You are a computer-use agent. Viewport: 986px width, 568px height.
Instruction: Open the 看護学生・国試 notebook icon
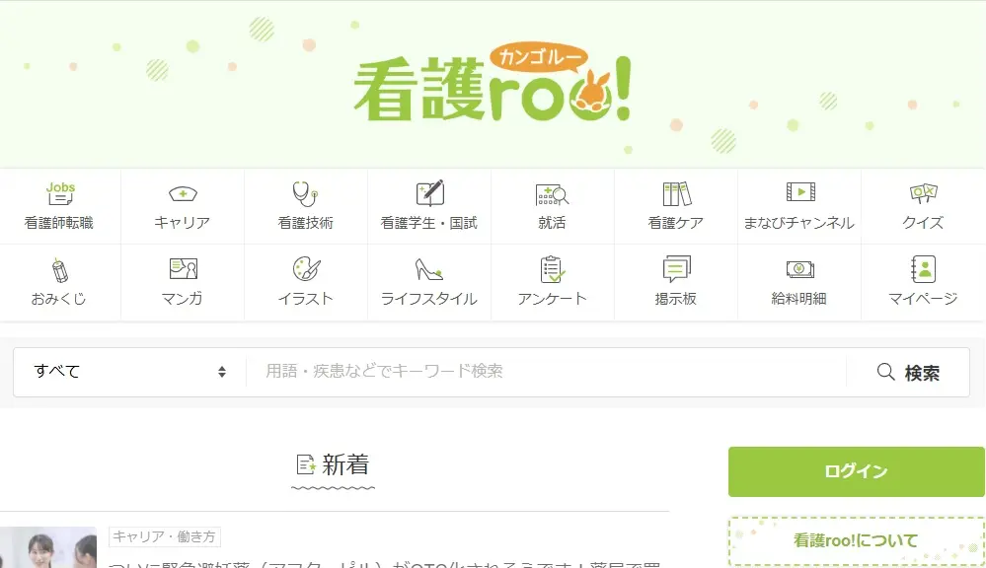429,193
